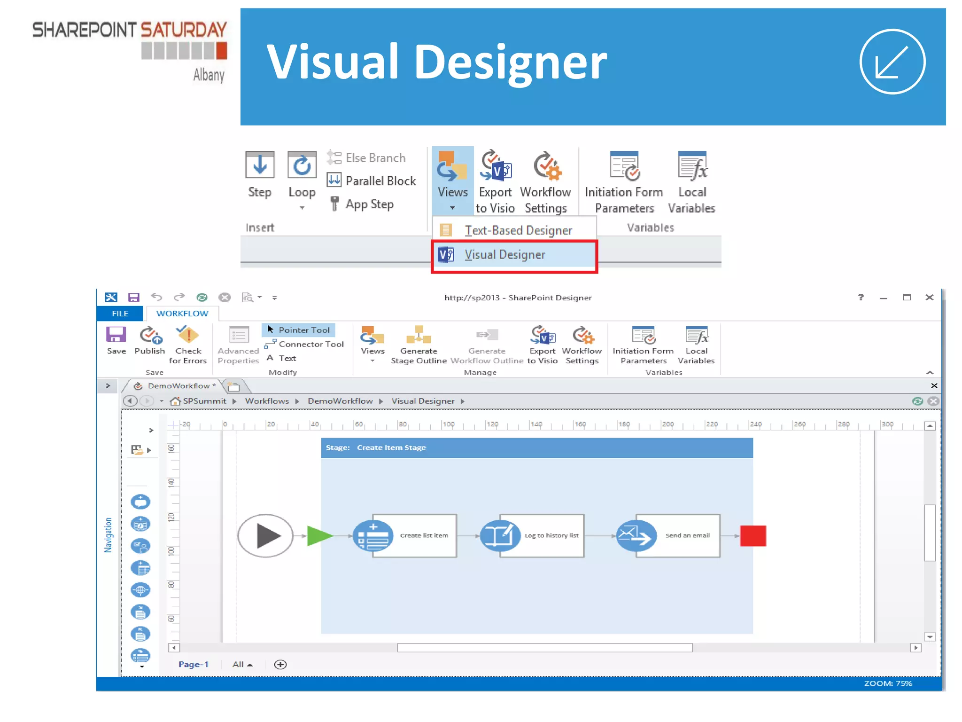Click the Else Branch option

pyautogui.click(x=366, y=158)
